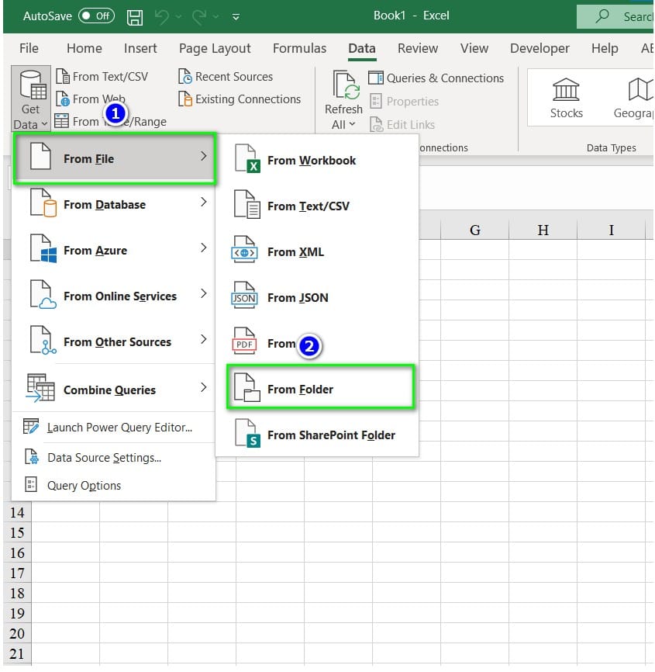Switch to the Insert tab
Screen dimensions: 655x672
(140, 48)
